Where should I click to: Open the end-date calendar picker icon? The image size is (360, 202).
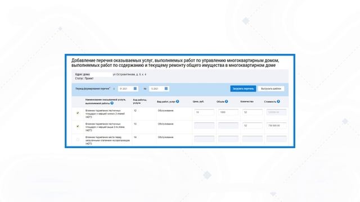point(166,89)
